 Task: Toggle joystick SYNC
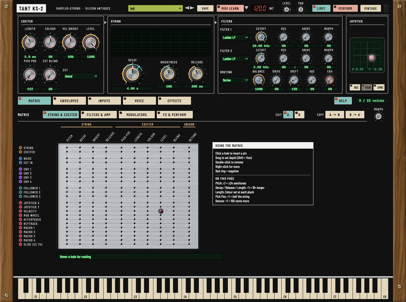click(379, 87)
